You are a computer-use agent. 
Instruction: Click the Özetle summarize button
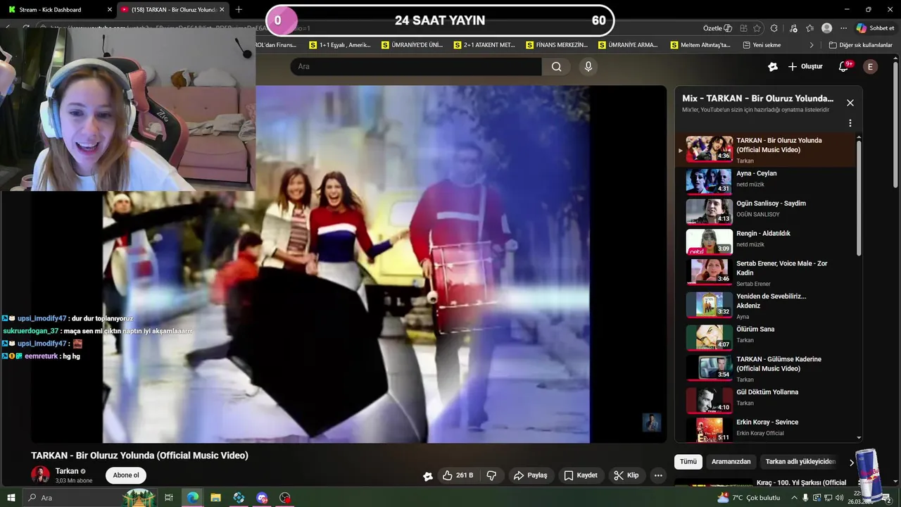[x=717, y=28]
